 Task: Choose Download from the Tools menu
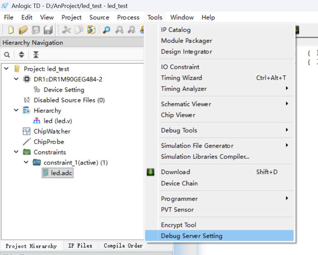219,172
